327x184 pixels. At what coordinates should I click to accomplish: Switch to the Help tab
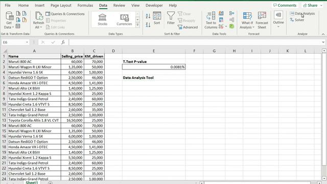[x=173, y=6]
